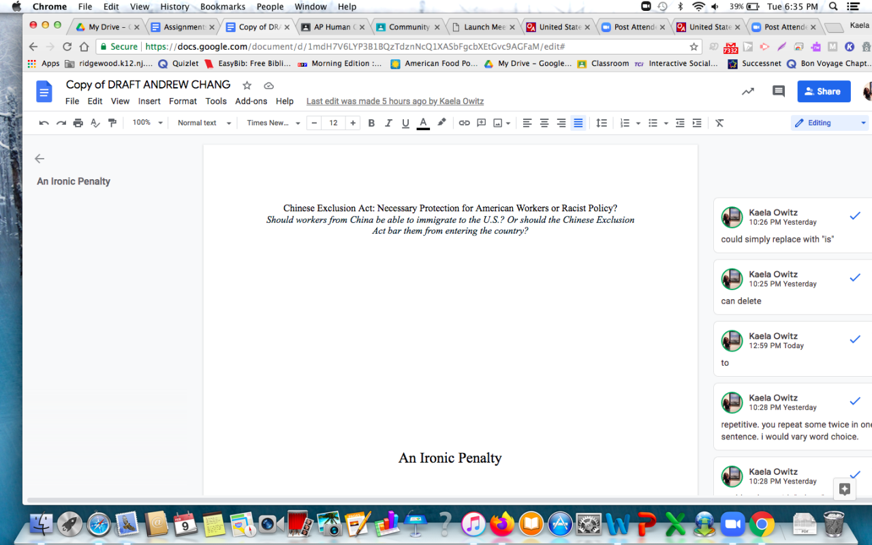Click the clear formatting icon
This screenshot has height=545, width=872.
pyautogui.click(x=719, y=123)
